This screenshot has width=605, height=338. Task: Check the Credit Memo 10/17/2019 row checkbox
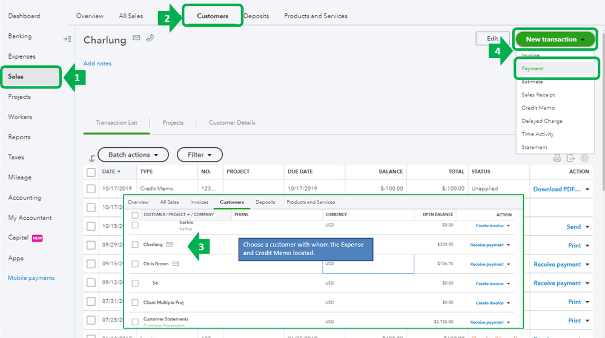[91, 188]
